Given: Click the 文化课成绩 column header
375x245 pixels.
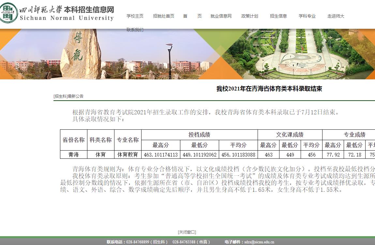Looking at the screenshot, I should pyautogui.click(x=290, y=135).
